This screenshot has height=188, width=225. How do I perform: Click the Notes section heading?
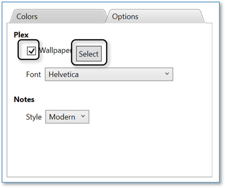(x=24, y=100)
